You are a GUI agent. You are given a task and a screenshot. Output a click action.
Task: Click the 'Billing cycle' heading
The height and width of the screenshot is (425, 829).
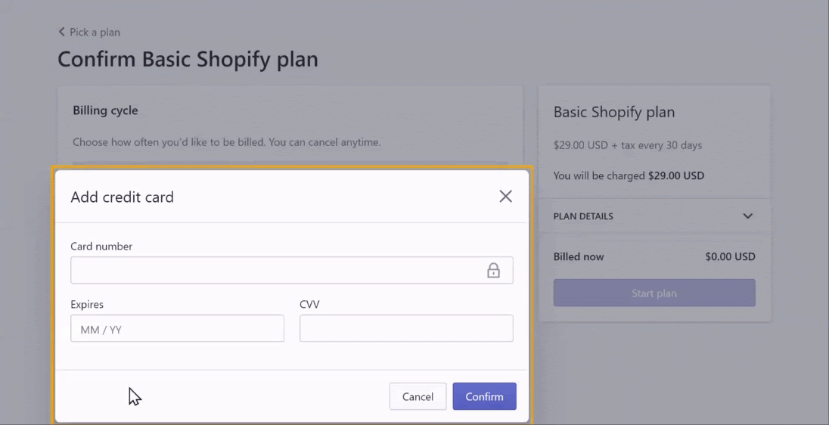pos(105,110)
